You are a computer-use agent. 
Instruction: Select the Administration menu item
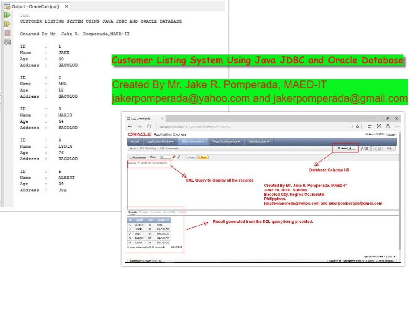click(259, 141)
